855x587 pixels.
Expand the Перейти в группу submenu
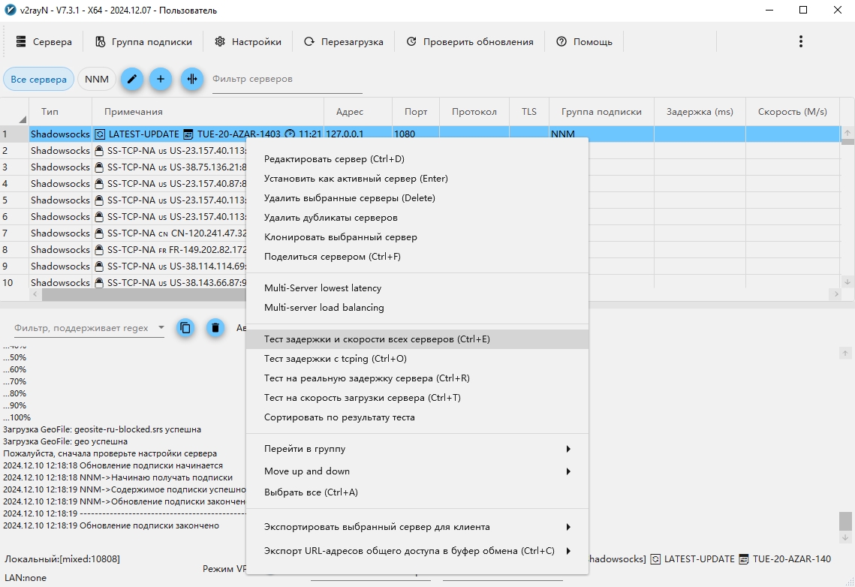pyautogui.click(x=417, y=449)
